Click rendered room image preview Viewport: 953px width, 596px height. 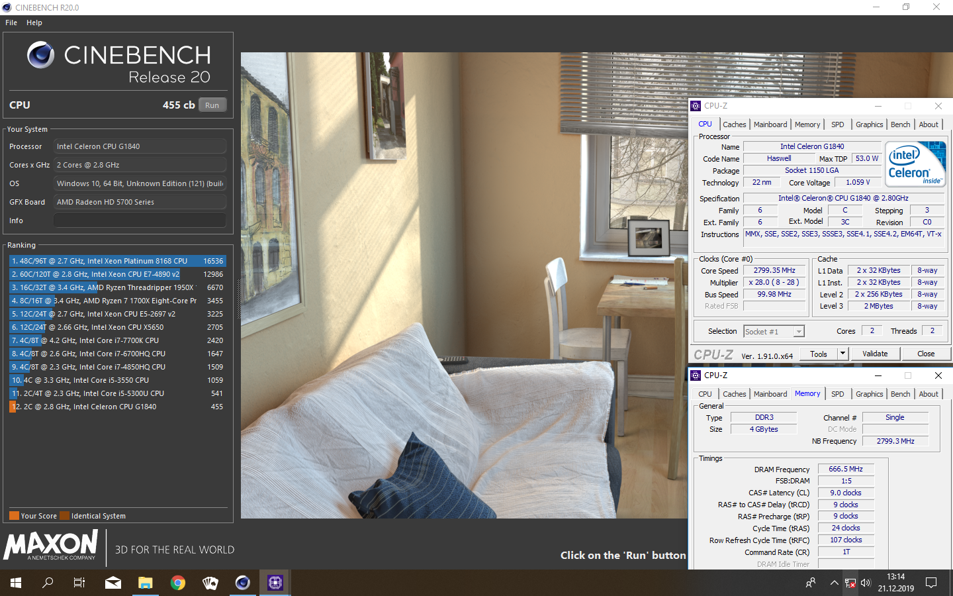pos(465,285)
